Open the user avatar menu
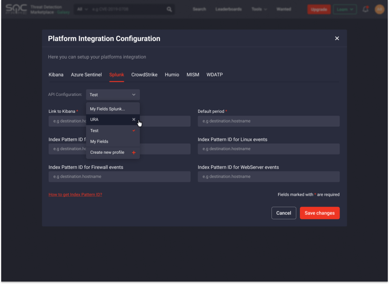 point(379,9)
